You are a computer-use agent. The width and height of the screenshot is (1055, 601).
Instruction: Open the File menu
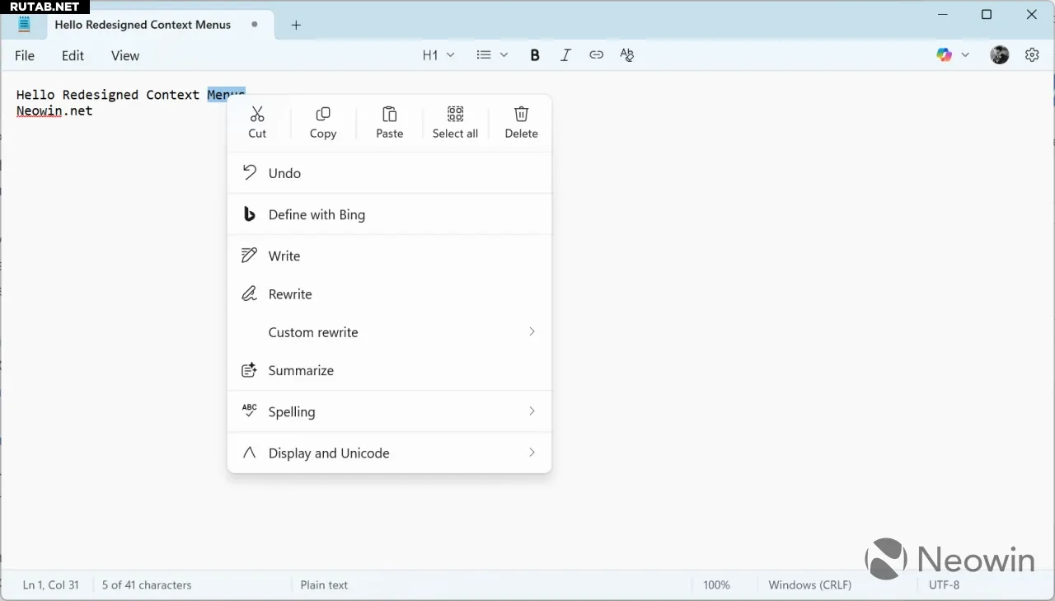[x=25, y=55]
